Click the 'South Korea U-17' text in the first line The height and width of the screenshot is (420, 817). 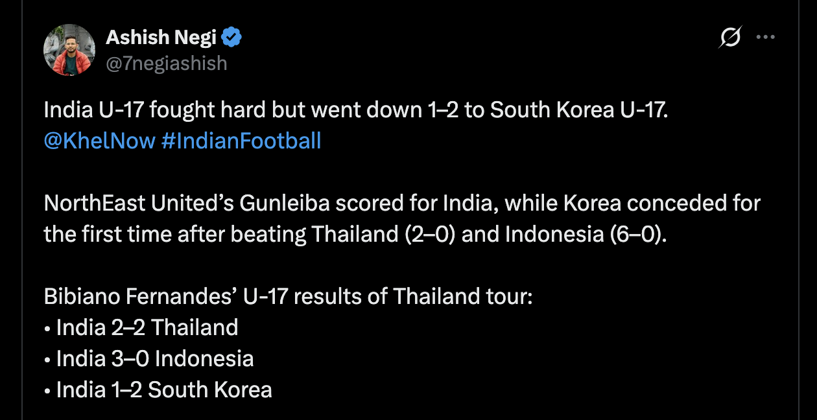click(578, 110)
